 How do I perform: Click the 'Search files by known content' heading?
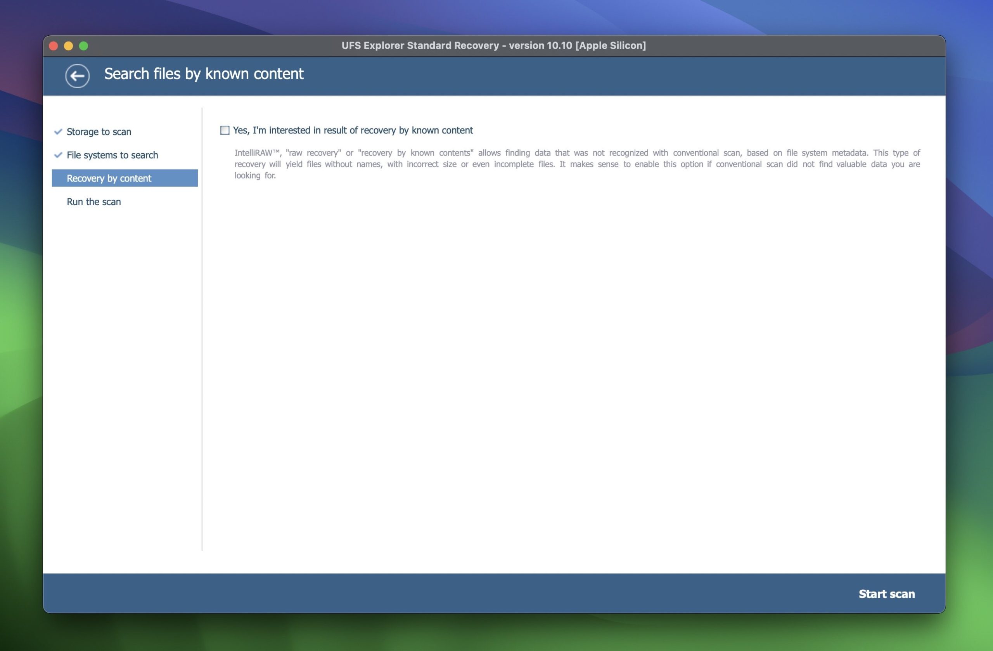tap(204, 74)
